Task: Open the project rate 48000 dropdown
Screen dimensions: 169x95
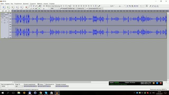Action: pos(4,86)
